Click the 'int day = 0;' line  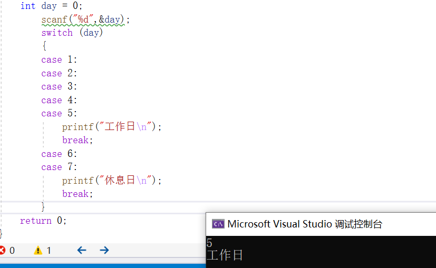pos(51,6)
